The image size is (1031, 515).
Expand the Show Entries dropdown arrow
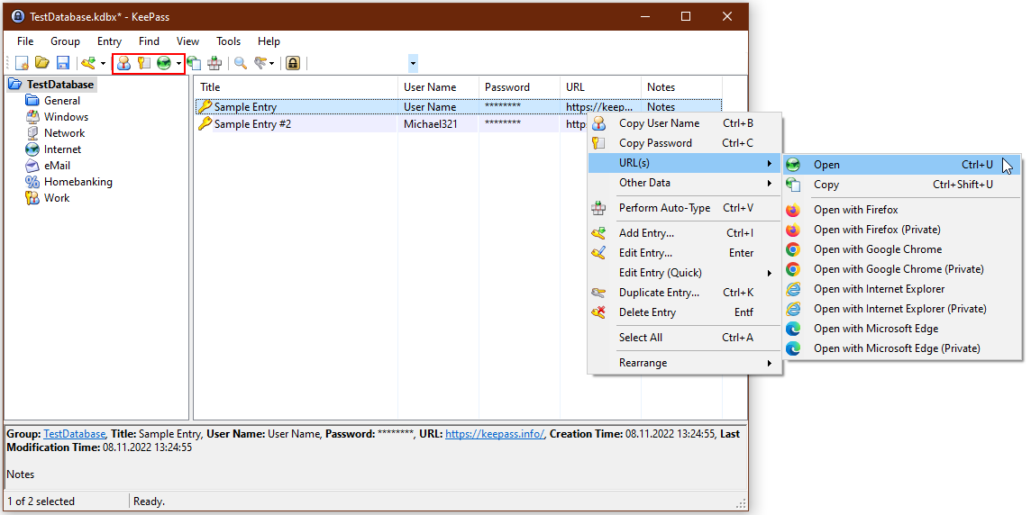[x=271, y=64]
